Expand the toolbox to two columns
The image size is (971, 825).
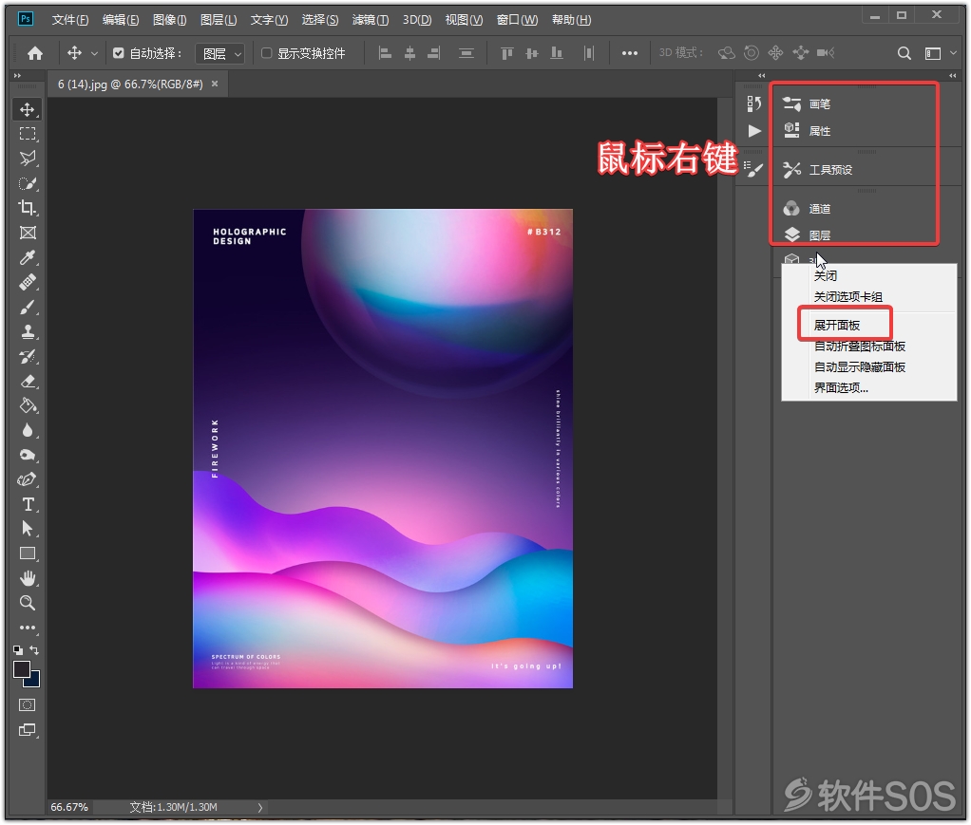(x=17, y=76)
